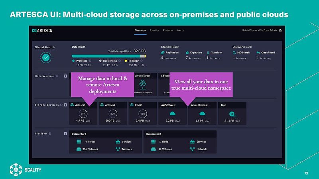Click Datacenter 2 Services icon
This screenshot has width=319, height=179.
coord(192,142)
